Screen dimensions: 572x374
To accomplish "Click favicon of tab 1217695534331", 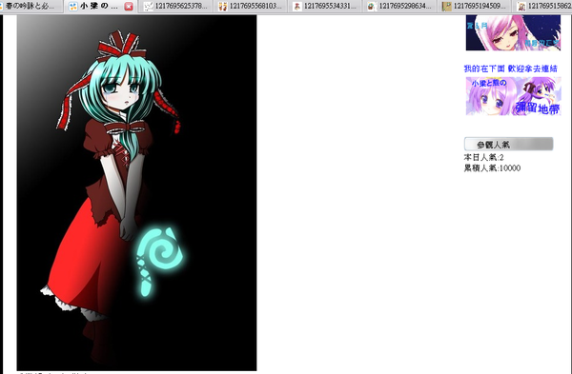I will pos(297,7).
